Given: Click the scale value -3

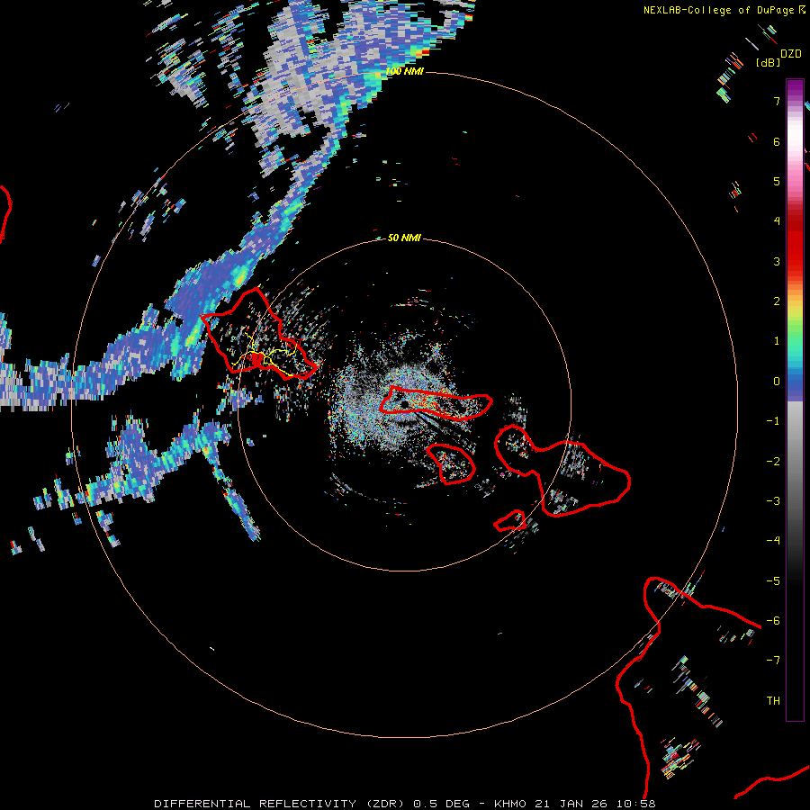Looking at the screenshot, I should (x=773, y=501).
